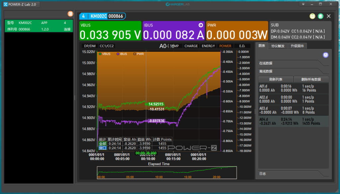This screenshot has height=194, width=340.
Task: Maximize the POWER-Z Lab window
Action: [x=320, y=4]
